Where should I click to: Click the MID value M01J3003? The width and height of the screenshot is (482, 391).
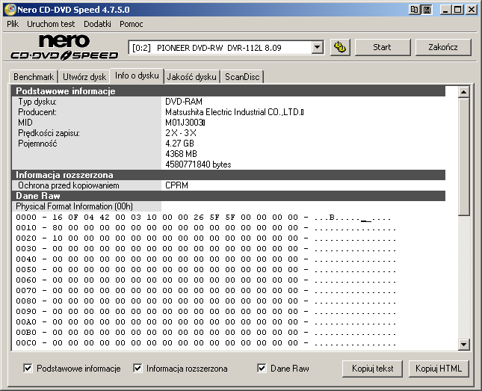pos(185,123)
